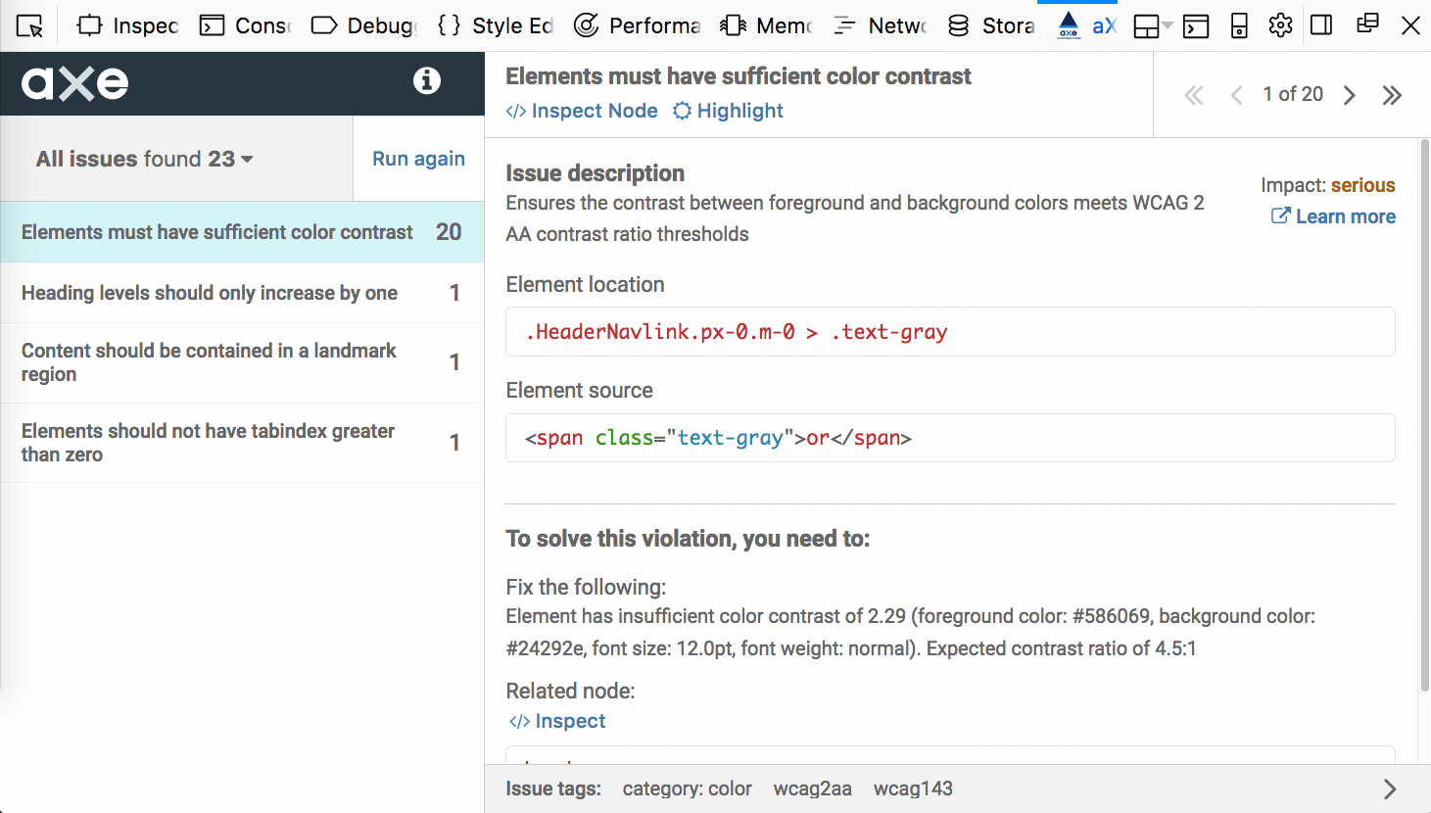Click the category: color tag
The height and width of the screenshot is (813, 1431).
(687, 789)
